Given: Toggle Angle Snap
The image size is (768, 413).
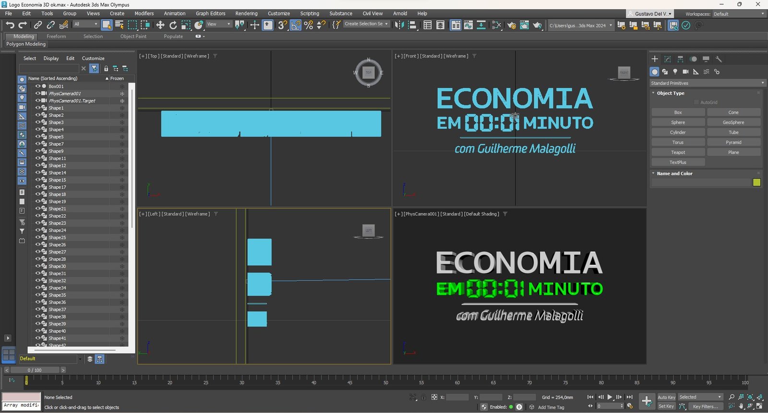Looking at the screenshot, I should click(x=296, y=25).
